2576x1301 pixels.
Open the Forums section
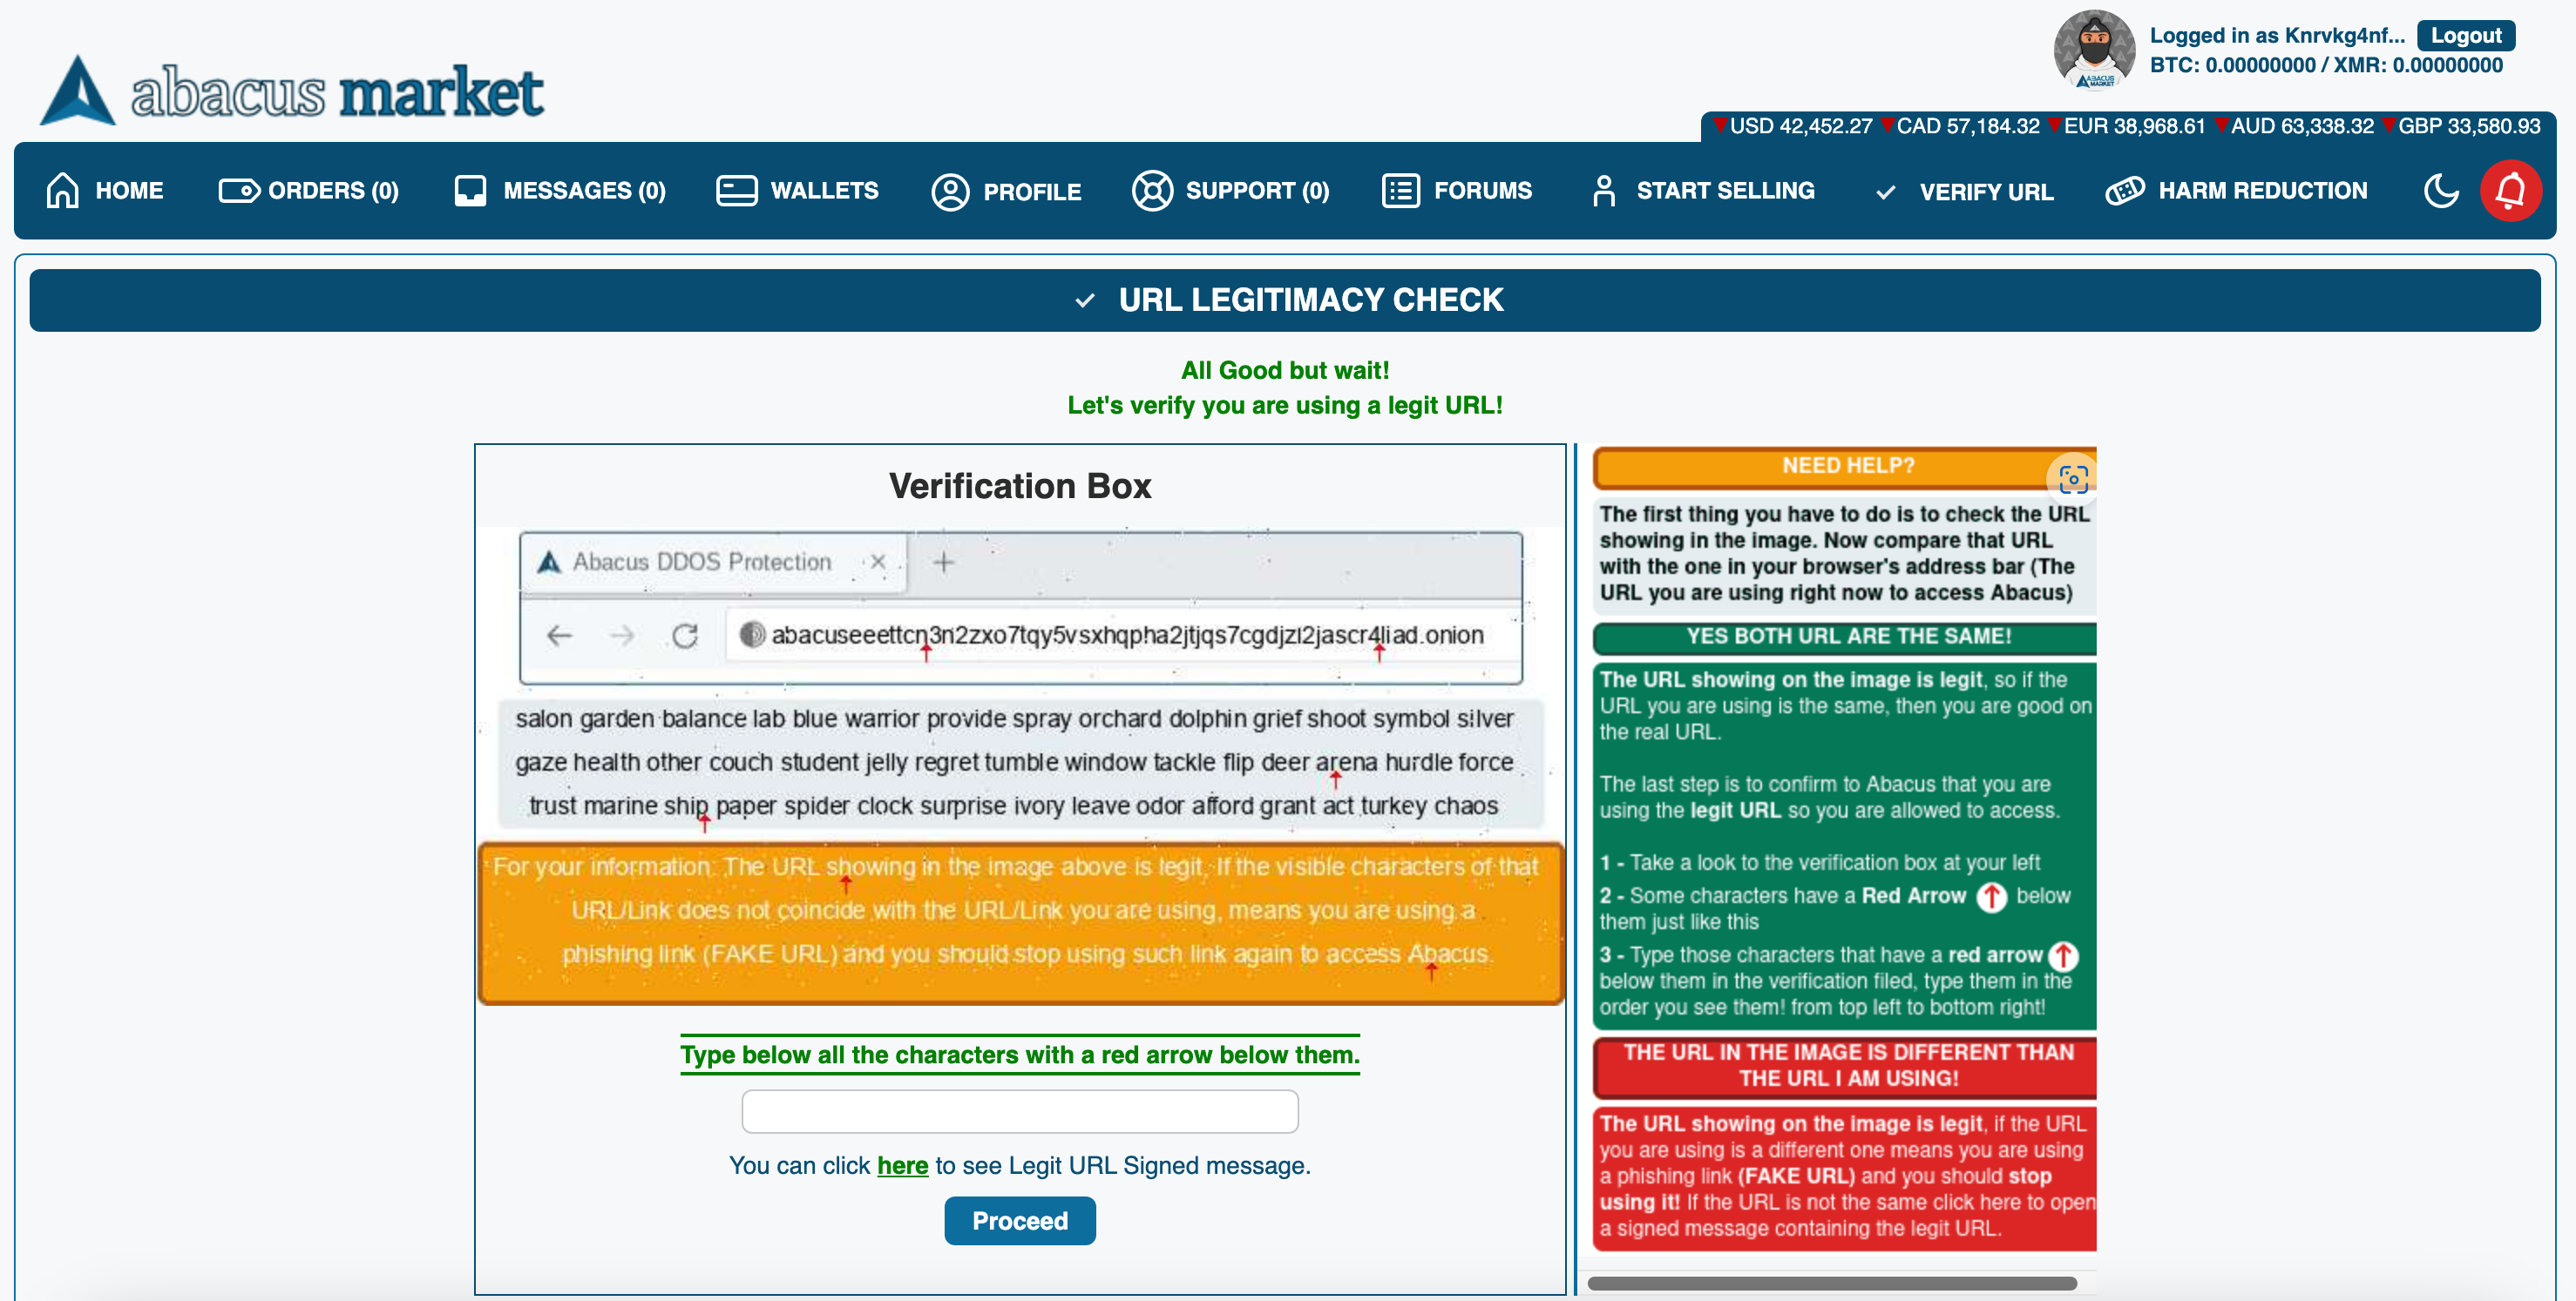click(1457, 190)
